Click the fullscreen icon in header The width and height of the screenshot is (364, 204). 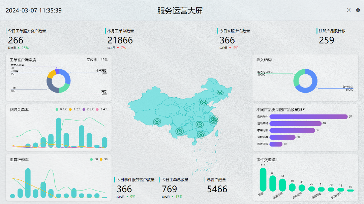pos(349,10)
